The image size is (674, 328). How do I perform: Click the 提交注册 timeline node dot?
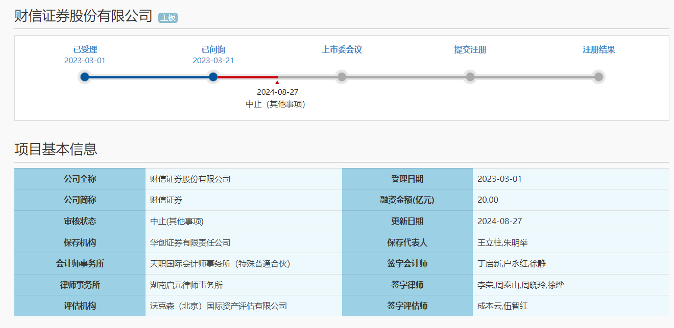coord(470,77)
